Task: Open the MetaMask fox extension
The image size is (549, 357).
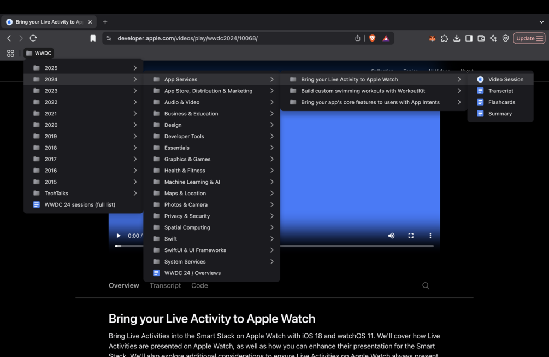Action: pos(433,38)
